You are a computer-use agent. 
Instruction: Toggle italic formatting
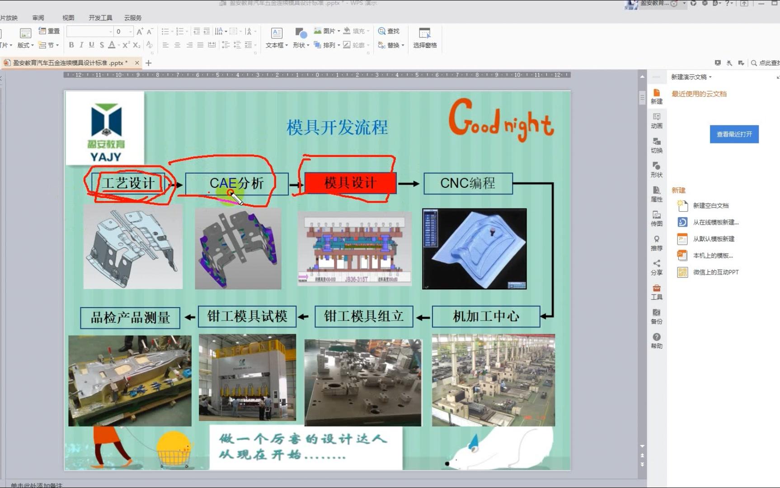(81, 45)
